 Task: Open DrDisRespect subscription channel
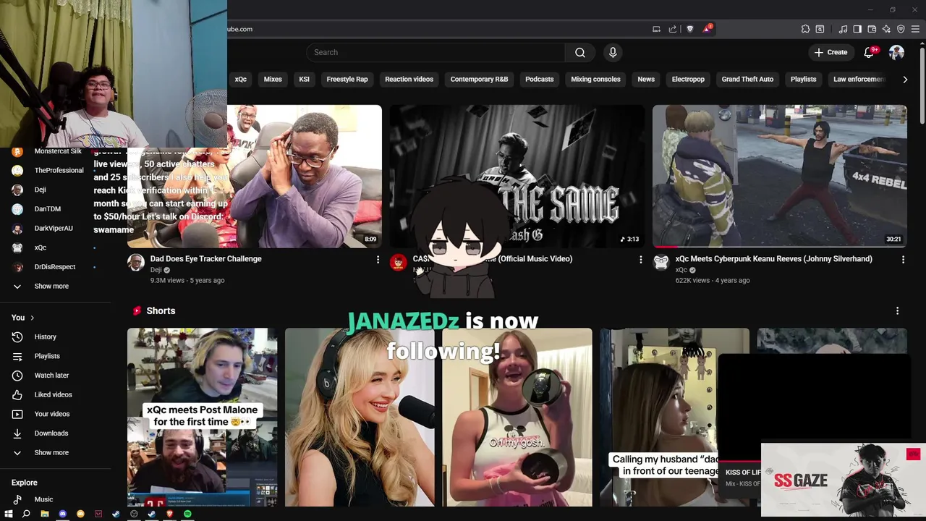click(55, 266)
